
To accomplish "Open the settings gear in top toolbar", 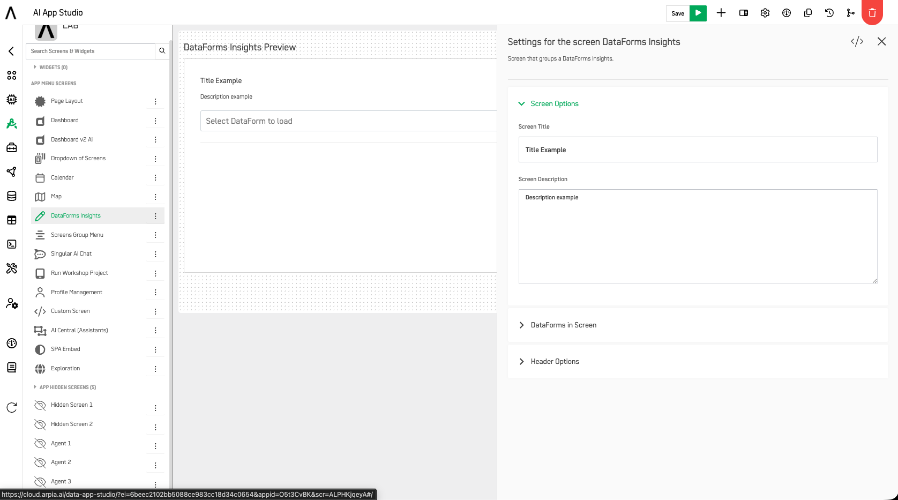I will [x=765, y=13].
